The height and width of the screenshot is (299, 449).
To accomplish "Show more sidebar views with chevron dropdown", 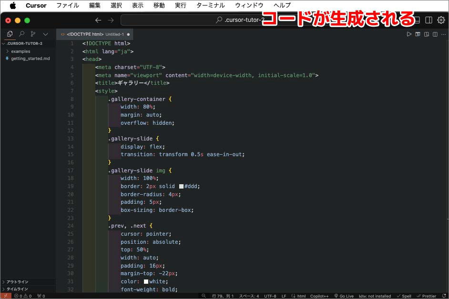I will tap(45, 34).
